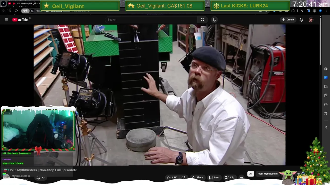Open the blue chat icon in the sidebar

click(x=326, y=78)
